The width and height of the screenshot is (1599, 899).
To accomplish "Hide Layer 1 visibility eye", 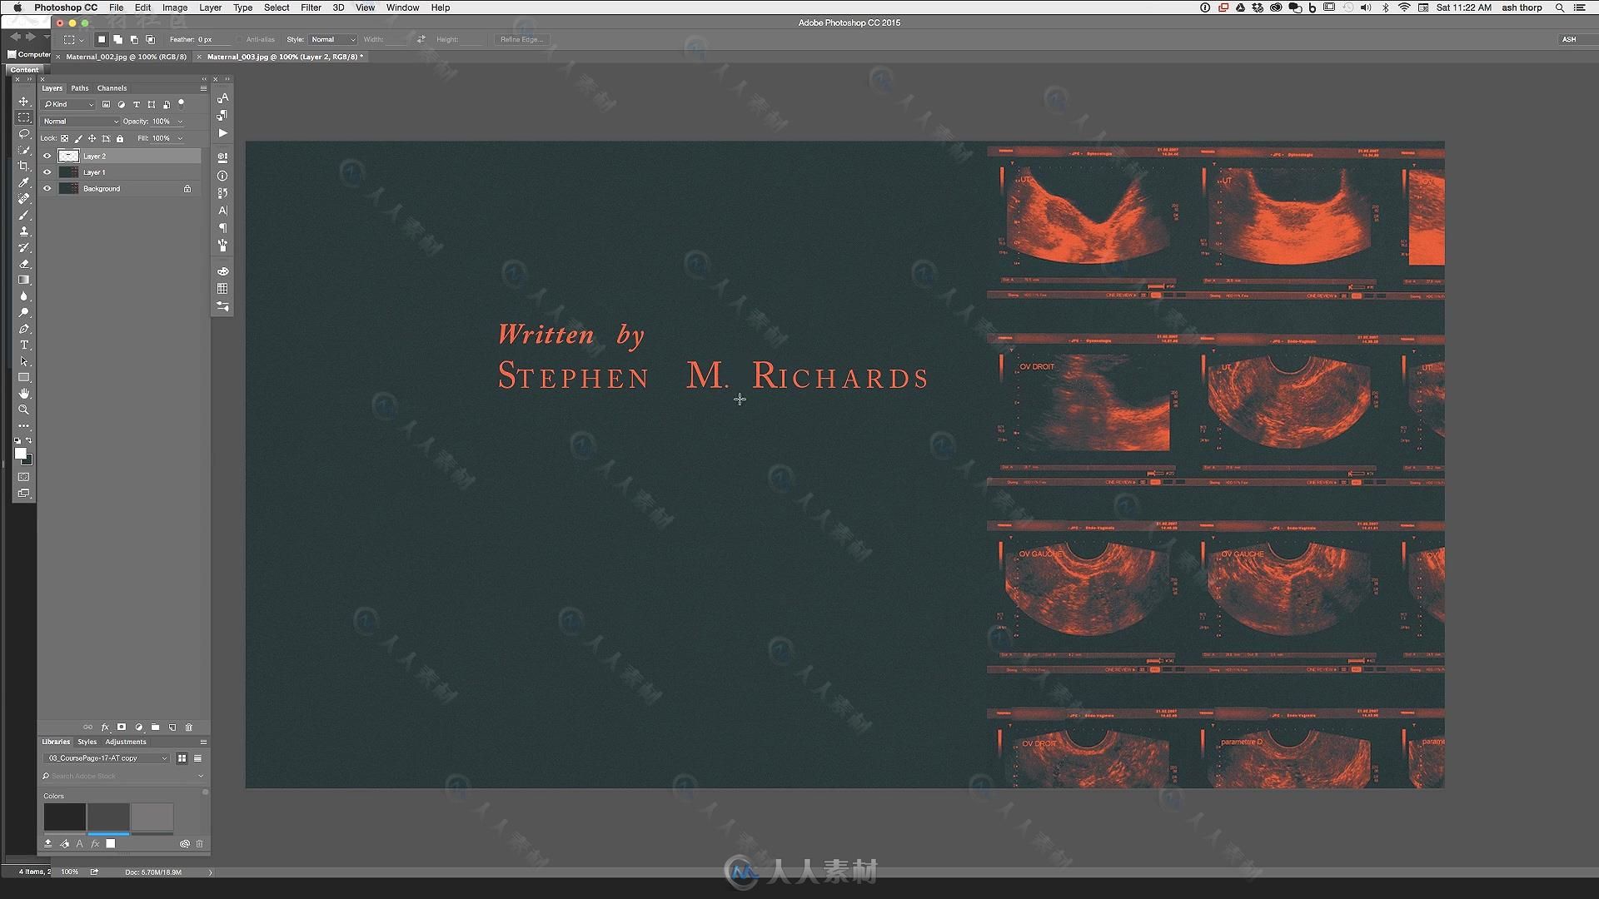I will 47,172.
